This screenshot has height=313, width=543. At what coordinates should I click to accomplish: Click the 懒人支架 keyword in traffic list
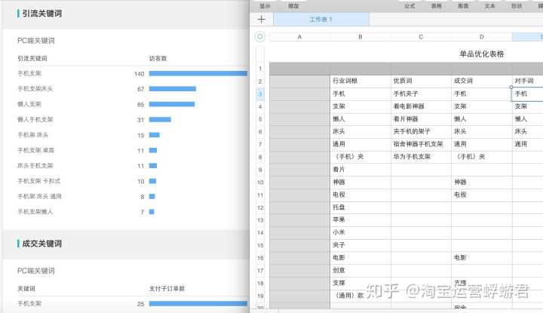point(29,104)
